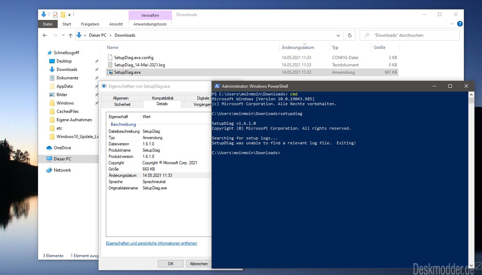
Task: Click the PowerShell icon in its title bar
Action: 217,86
